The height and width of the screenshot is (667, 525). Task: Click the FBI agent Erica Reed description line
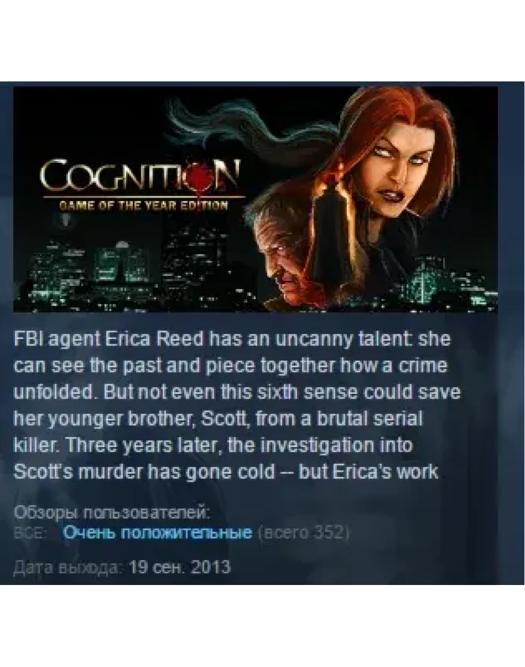pyautogui.click(x=232, y=340)
